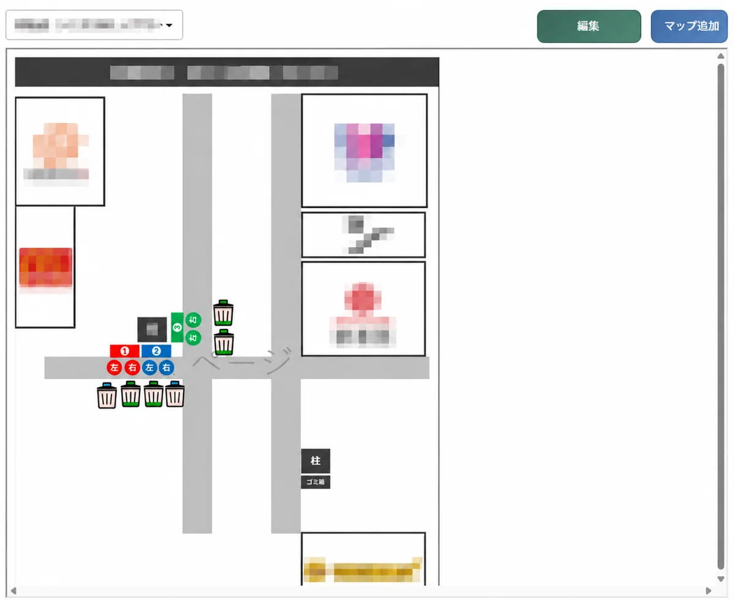734x600 pixels.
Task: Click the 編集 button
Action: (x=588, y=26)
